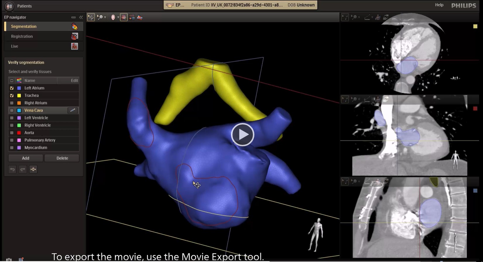Screen dimensions: 483x262
Task: Click the snapshot camera icon at bottom left
Action: (x=9, y=260)
